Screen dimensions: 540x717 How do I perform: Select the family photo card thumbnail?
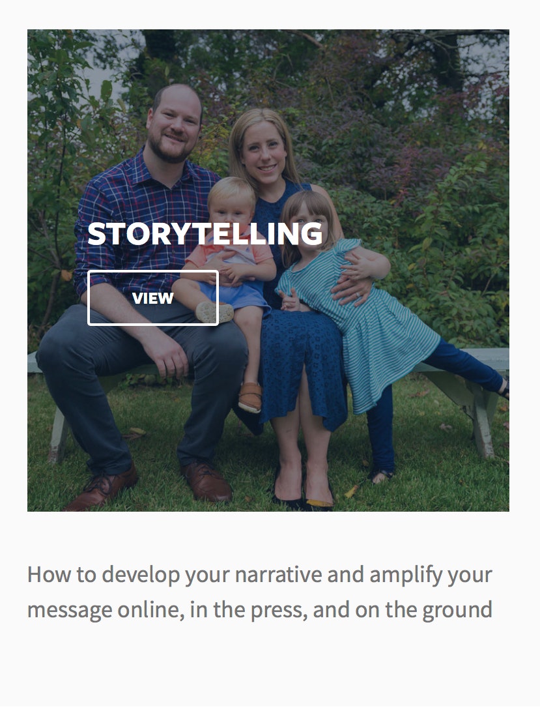268,271
